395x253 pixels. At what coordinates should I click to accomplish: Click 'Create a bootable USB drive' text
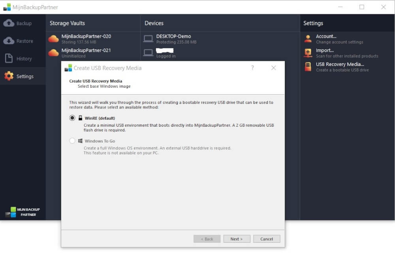click(342, 70)
